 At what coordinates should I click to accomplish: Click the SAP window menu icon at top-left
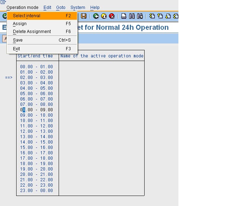3,2
